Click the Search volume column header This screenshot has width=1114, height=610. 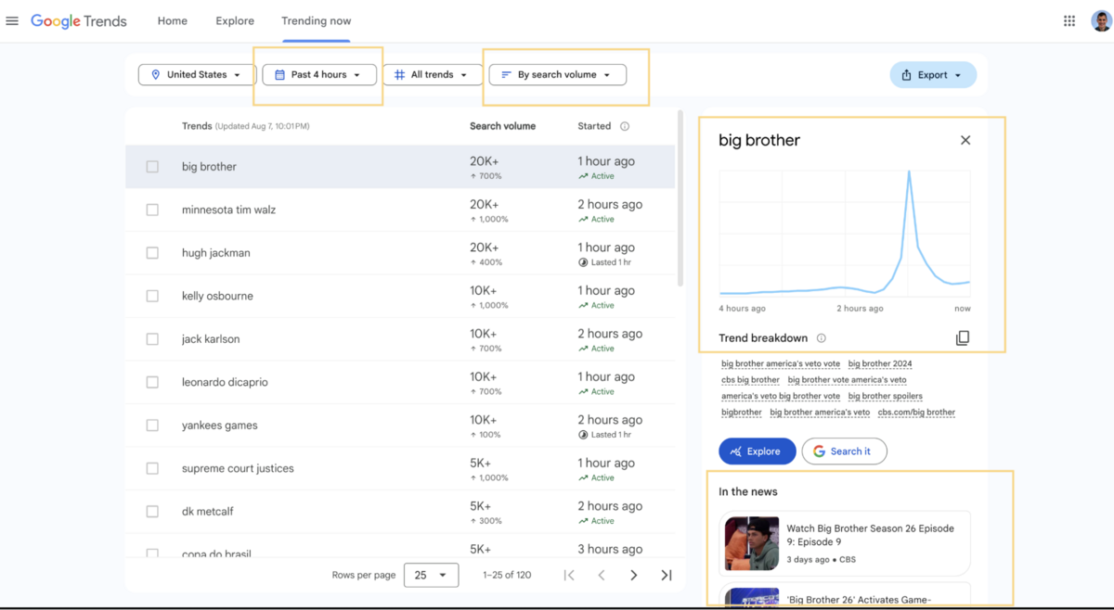tap(502, 126)
